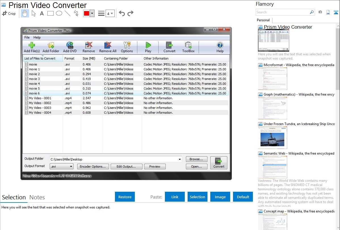Screen dimensions: 340x230
Task: Select the 'movie 6' file row
Action: [x=126, y=93]
